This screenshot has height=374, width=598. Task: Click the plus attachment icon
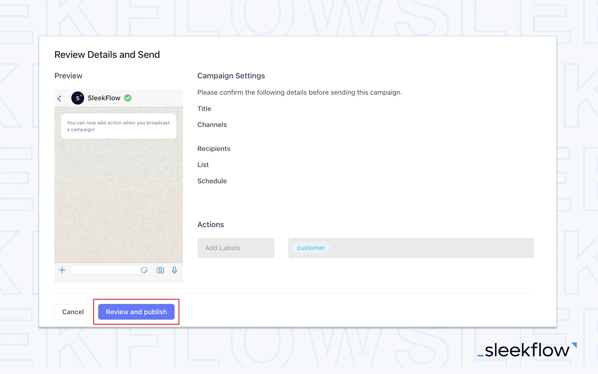62,270
